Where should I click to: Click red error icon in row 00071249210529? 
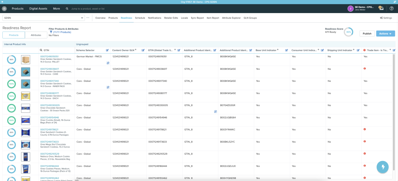pos(364,154)
